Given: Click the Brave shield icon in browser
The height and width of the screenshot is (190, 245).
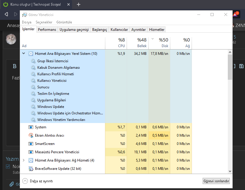Looking at the screenshot, I should click(x=236, y=14).
